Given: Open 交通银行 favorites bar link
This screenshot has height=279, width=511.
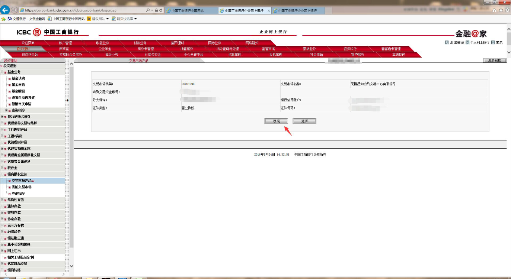Looking at the screenshot, I should coord(26,19).
